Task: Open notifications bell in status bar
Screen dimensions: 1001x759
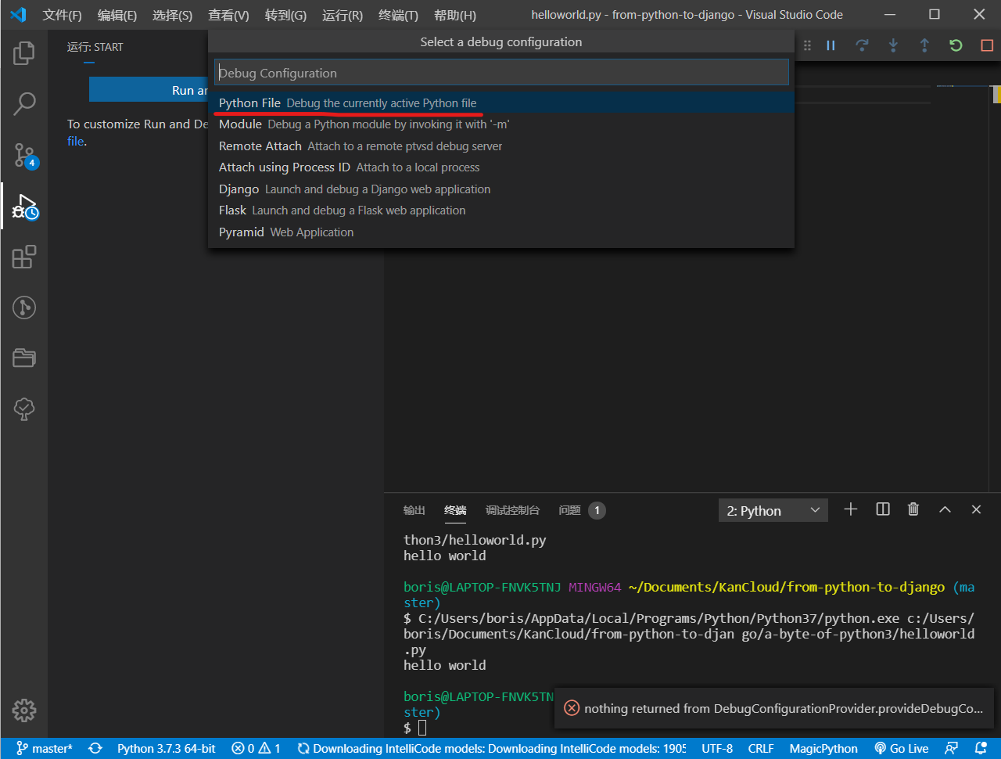Action: pyautogui.click(x=981, y=748)
